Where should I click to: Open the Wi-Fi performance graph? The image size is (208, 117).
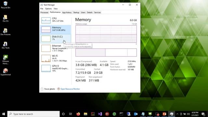55,58
